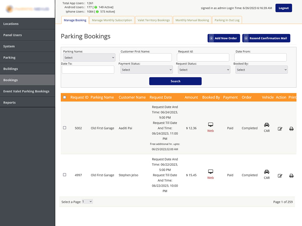Click the print icon for booking 4997

tap(291, 176)
